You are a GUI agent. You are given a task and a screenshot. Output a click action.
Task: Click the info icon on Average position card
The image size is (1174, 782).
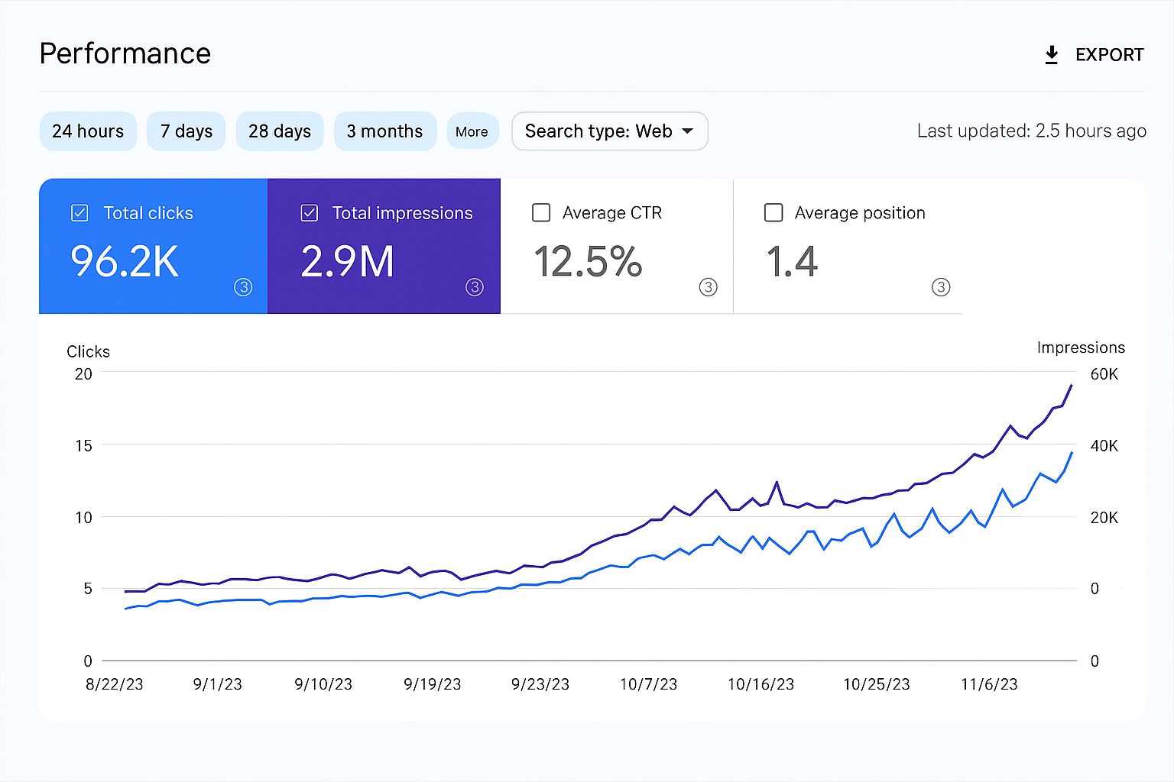click(x=941, y=287)
